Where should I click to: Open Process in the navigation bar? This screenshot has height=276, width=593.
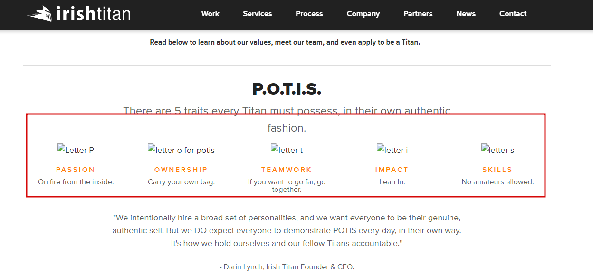click(309, 14)
